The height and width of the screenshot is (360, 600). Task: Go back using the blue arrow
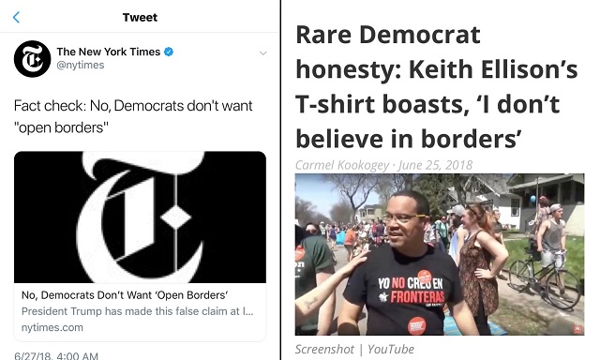click(16, 17)
